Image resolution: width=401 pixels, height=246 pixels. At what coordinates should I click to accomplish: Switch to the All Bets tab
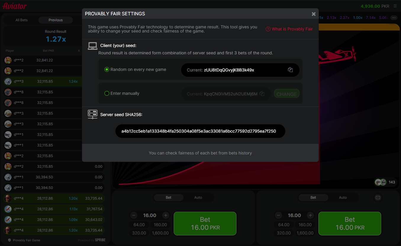[22, 20]
